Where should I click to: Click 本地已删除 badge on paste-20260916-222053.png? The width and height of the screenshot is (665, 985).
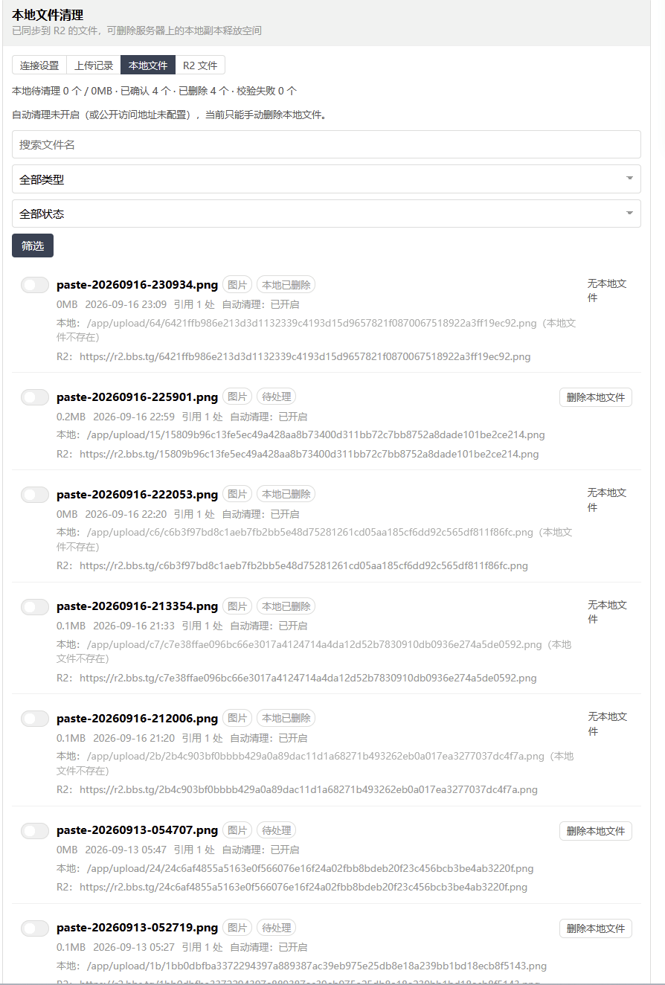(286, 495)
